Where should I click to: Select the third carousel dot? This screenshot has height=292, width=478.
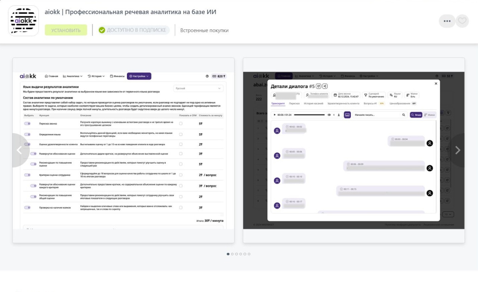pos(236,254)
